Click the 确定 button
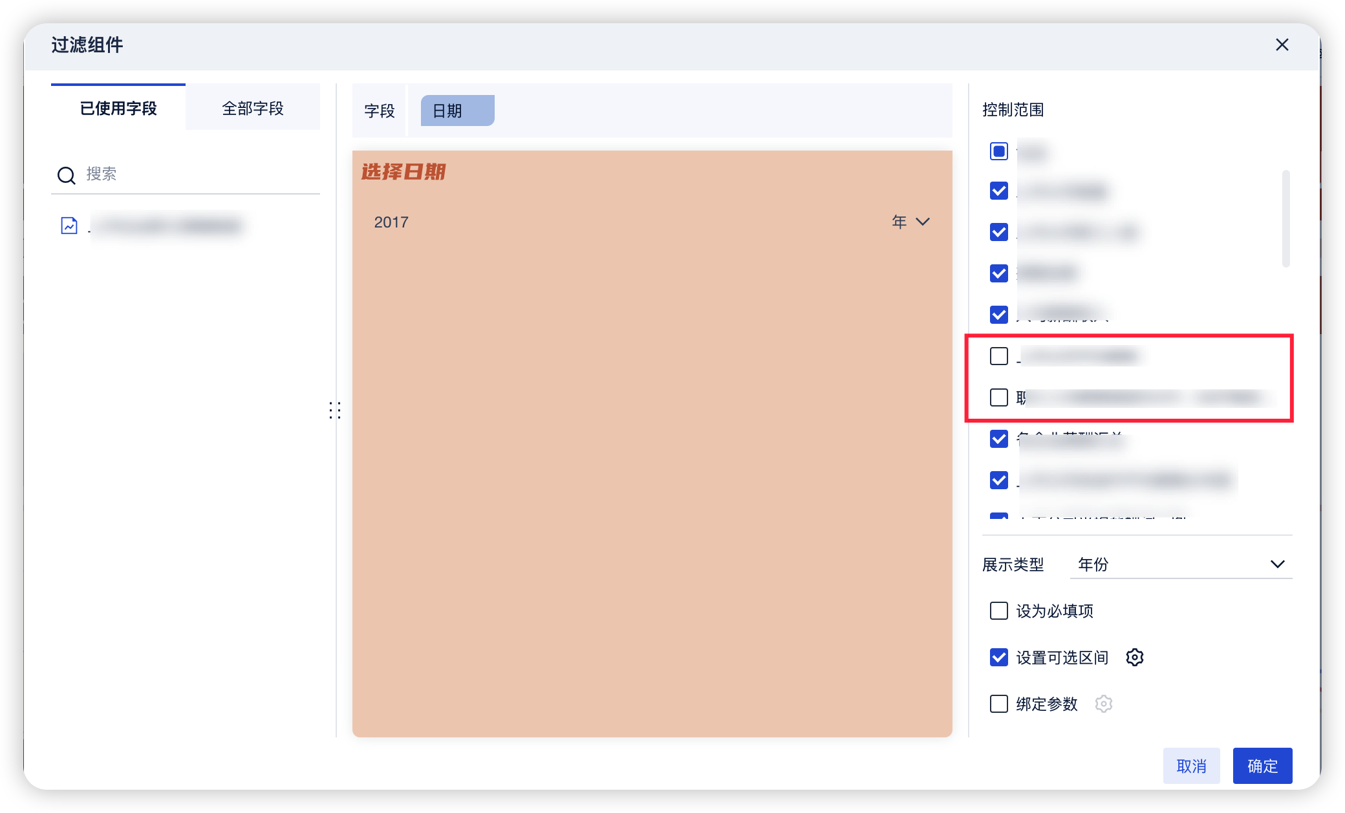This screenshot has height=813, width=1345. point(1262,766)
